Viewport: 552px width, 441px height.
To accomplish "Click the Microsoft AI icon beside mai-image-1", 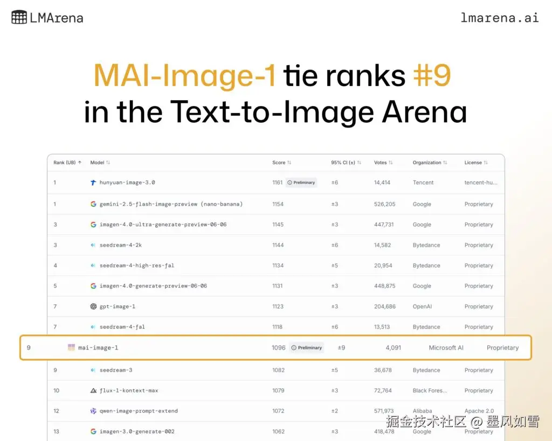I will click(71, 347).
